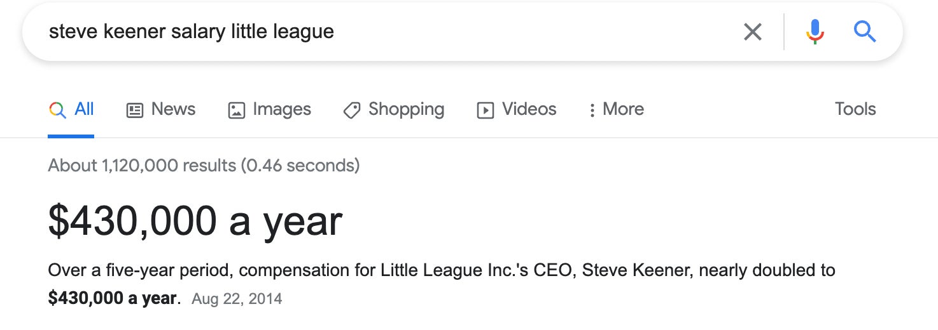Viewport: 938px width, 330px height.
Task: Switch to the News tab
Action: pyautogui.click(x=173, y=109)
